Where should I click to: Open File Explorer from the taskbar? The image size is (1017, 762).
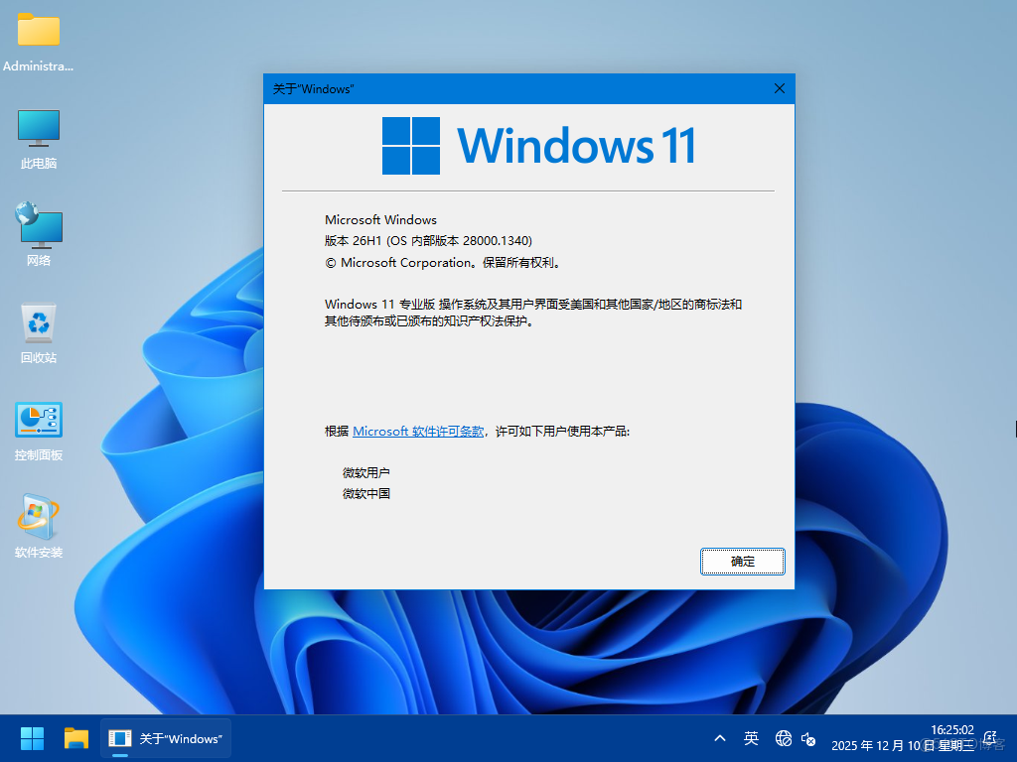[x=75, y=738]
